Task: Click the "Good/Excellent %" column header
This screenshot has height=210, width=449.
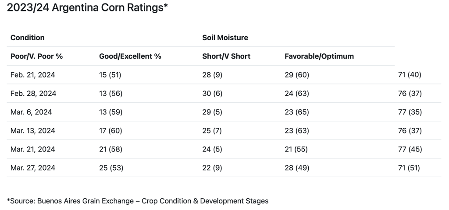Action: pyautogui.click(x=130, y=56)
